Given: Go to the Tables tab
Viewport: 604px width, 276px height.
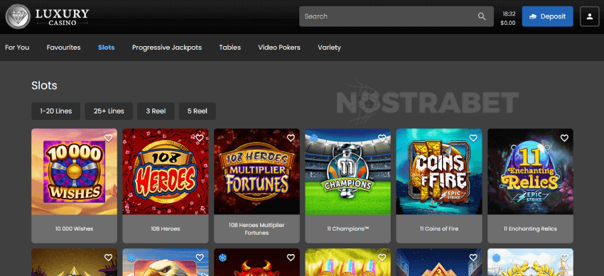Looking at the screenshot, I should click(230, 48).
